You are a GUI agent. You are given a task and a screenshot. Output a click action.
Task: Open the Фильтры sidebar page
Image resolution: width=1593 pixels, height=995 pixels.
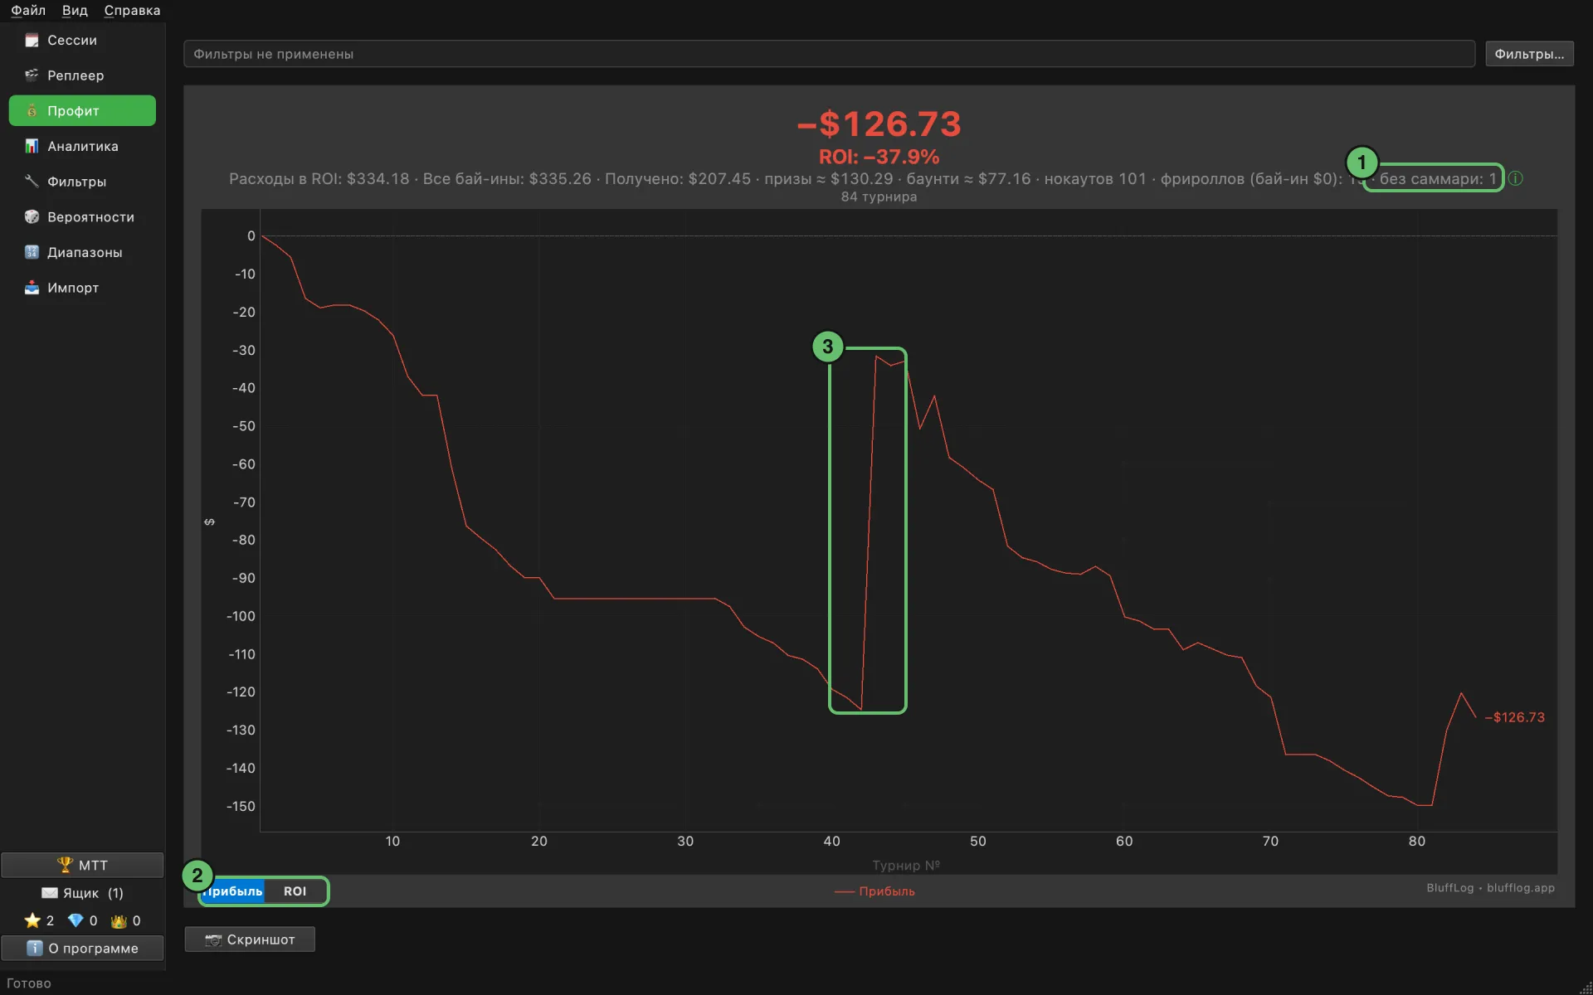(82, 182)
